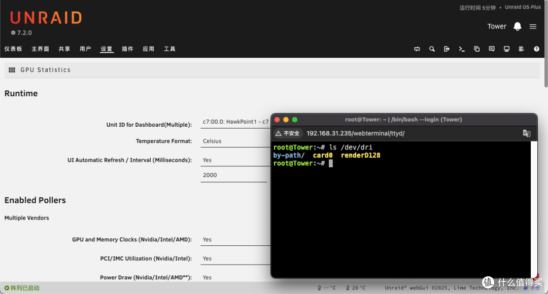
Task: Open the 应用 apps tab
Action: [149, 49]
